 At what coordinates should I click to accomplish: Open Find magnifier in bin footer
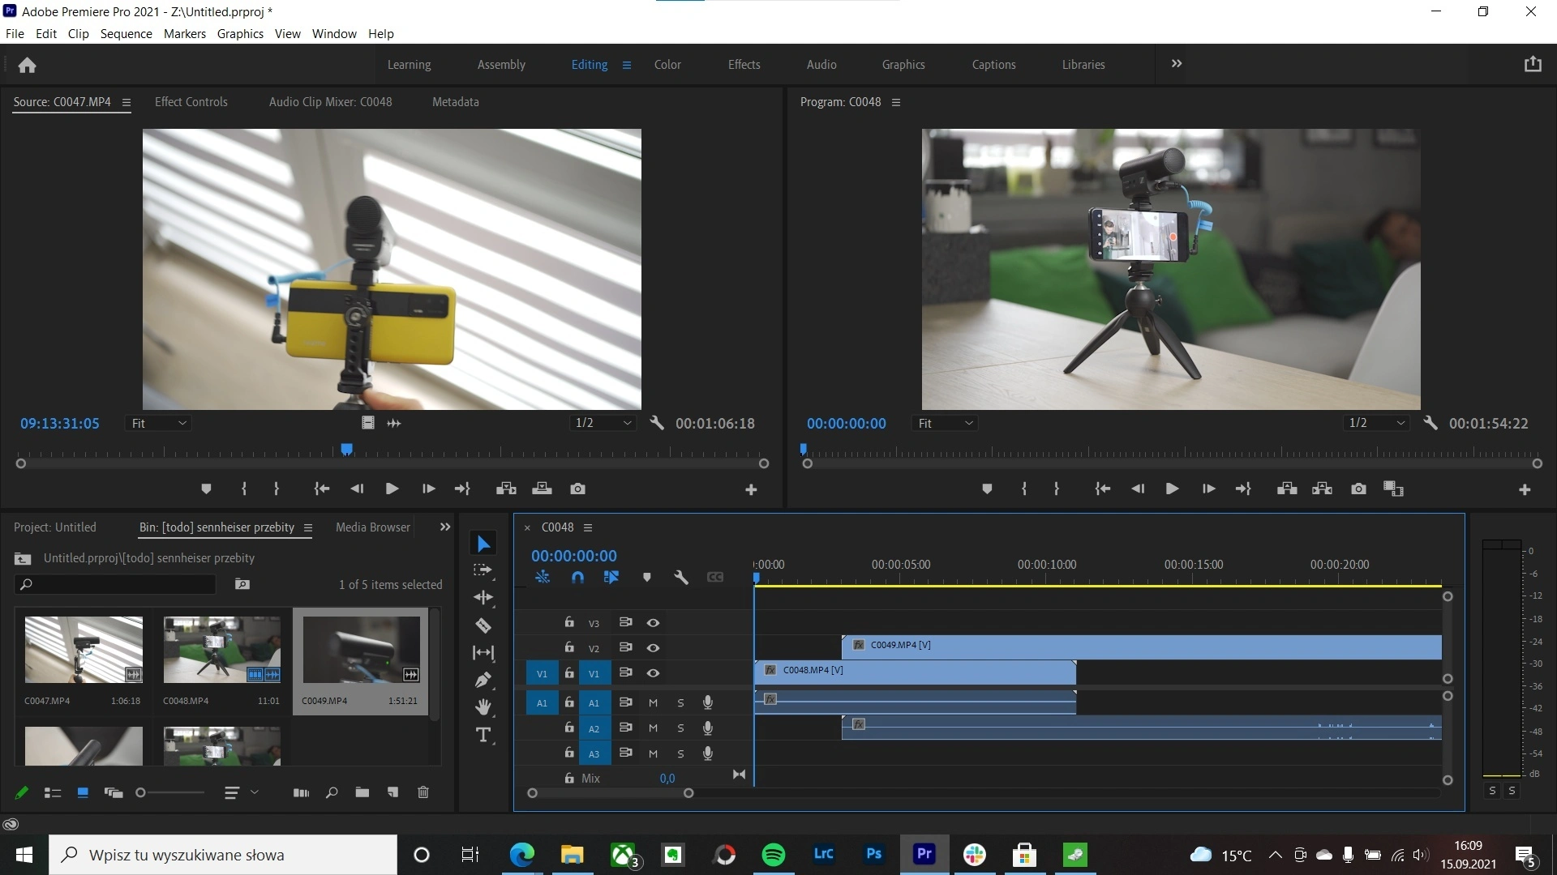[332, 792]
